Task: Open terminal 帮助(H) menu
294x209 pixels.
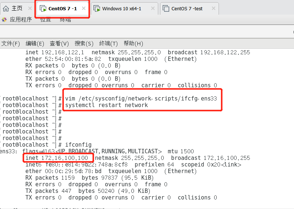Action: click(133, 44)
